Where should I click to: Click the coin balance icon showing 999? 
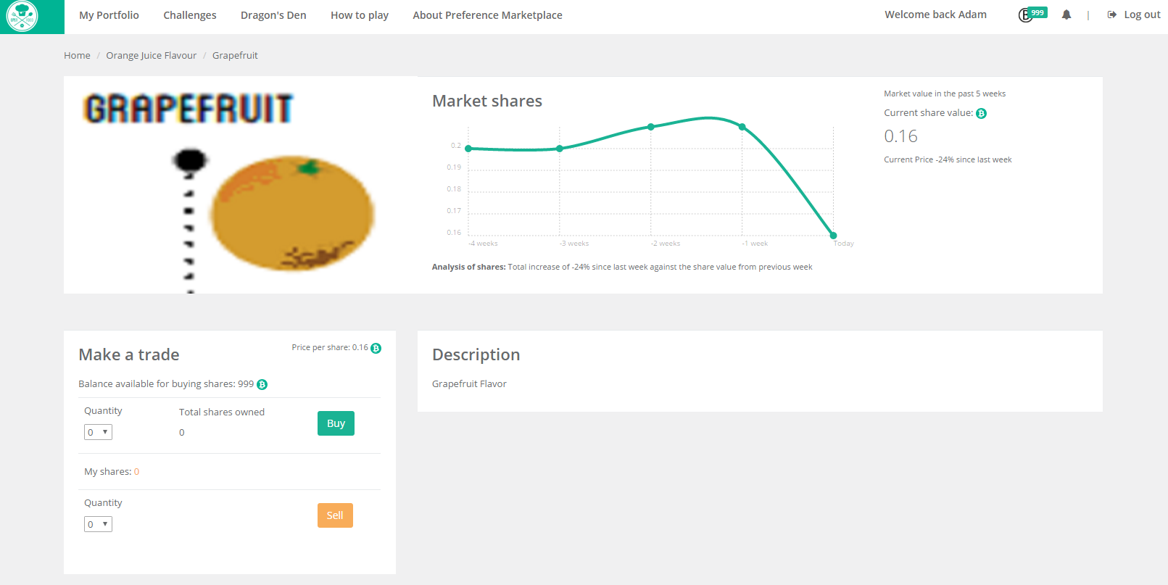click(x=1026, y=15)
